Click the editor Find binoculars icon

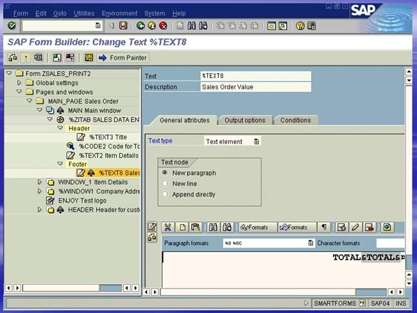click(213, 227)
